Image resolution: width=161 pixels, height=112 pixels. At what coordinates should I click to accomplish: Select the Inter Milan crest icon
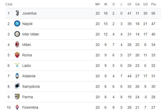coord(17,34)
